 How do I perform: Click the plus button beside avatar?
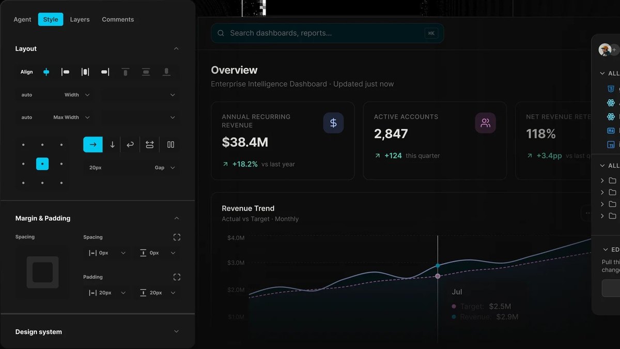pyautogui.click(x=614, y=50)
